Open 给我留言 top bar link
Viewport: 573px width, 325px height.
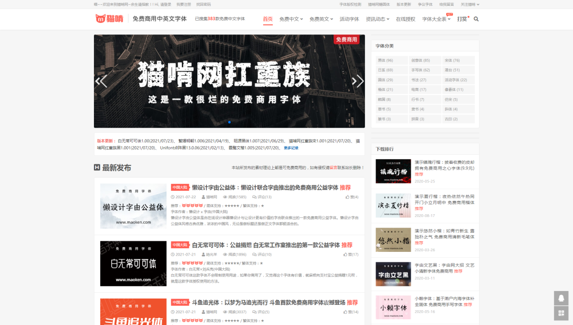[447, 4]
